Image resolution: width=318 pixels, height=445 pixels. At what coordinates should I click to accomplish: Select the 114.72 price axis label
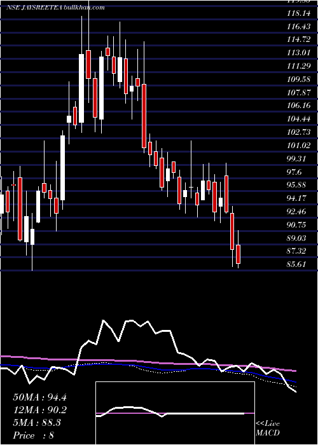(x=298, y=39)
